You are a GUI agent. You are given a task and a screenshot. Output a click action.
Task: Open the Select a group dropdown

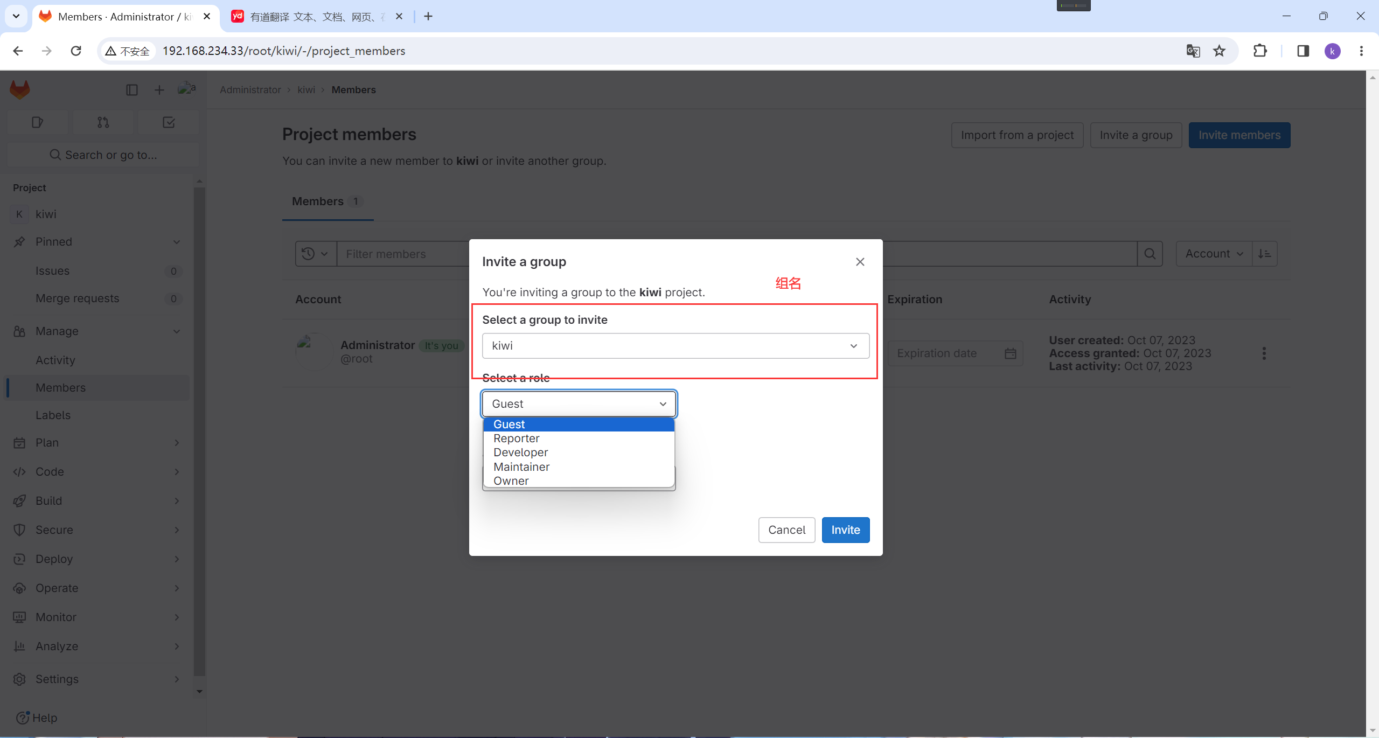(675, 346)
